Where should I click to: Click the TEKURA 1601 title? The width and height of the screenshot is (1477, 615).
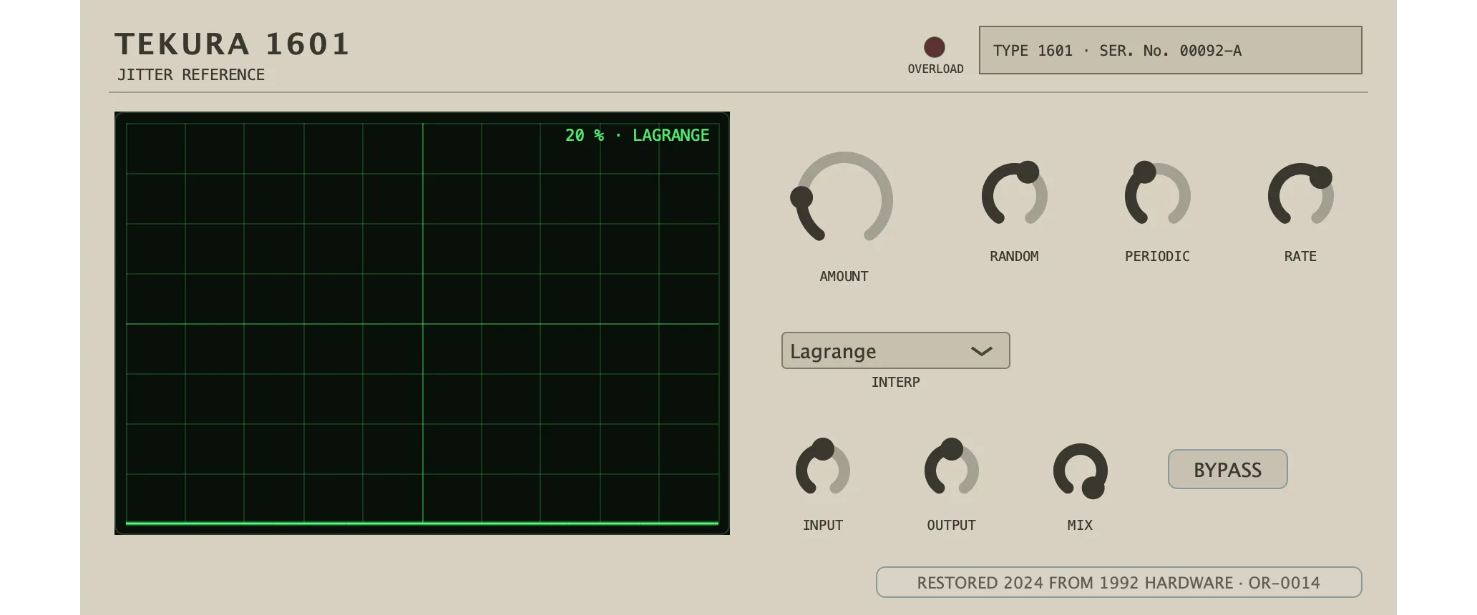click(x=233, y=44)
